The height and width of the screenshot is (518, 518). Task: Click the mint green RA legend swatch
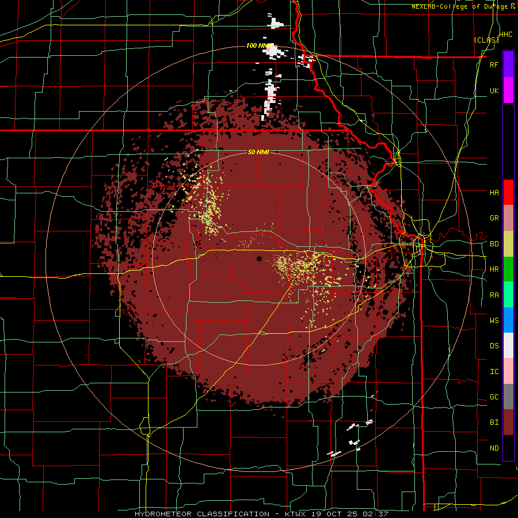[x=508, y=295]
